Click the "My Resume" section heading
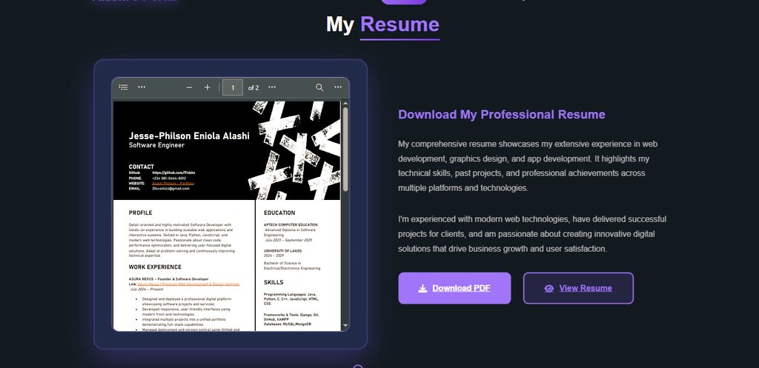 pos(382,24)
